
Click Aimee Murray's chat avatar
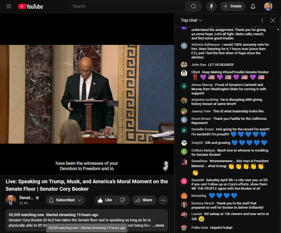pos(184,86)
